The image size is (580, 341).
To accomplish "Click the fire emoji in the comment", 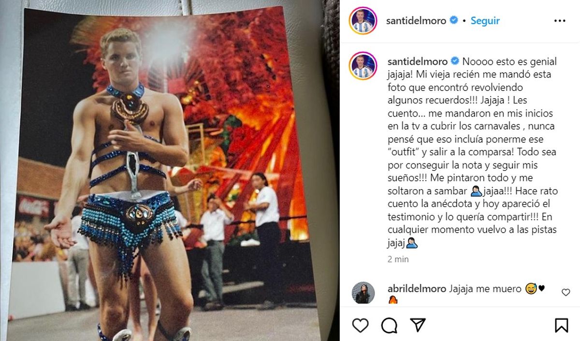I will coord(393,301).
